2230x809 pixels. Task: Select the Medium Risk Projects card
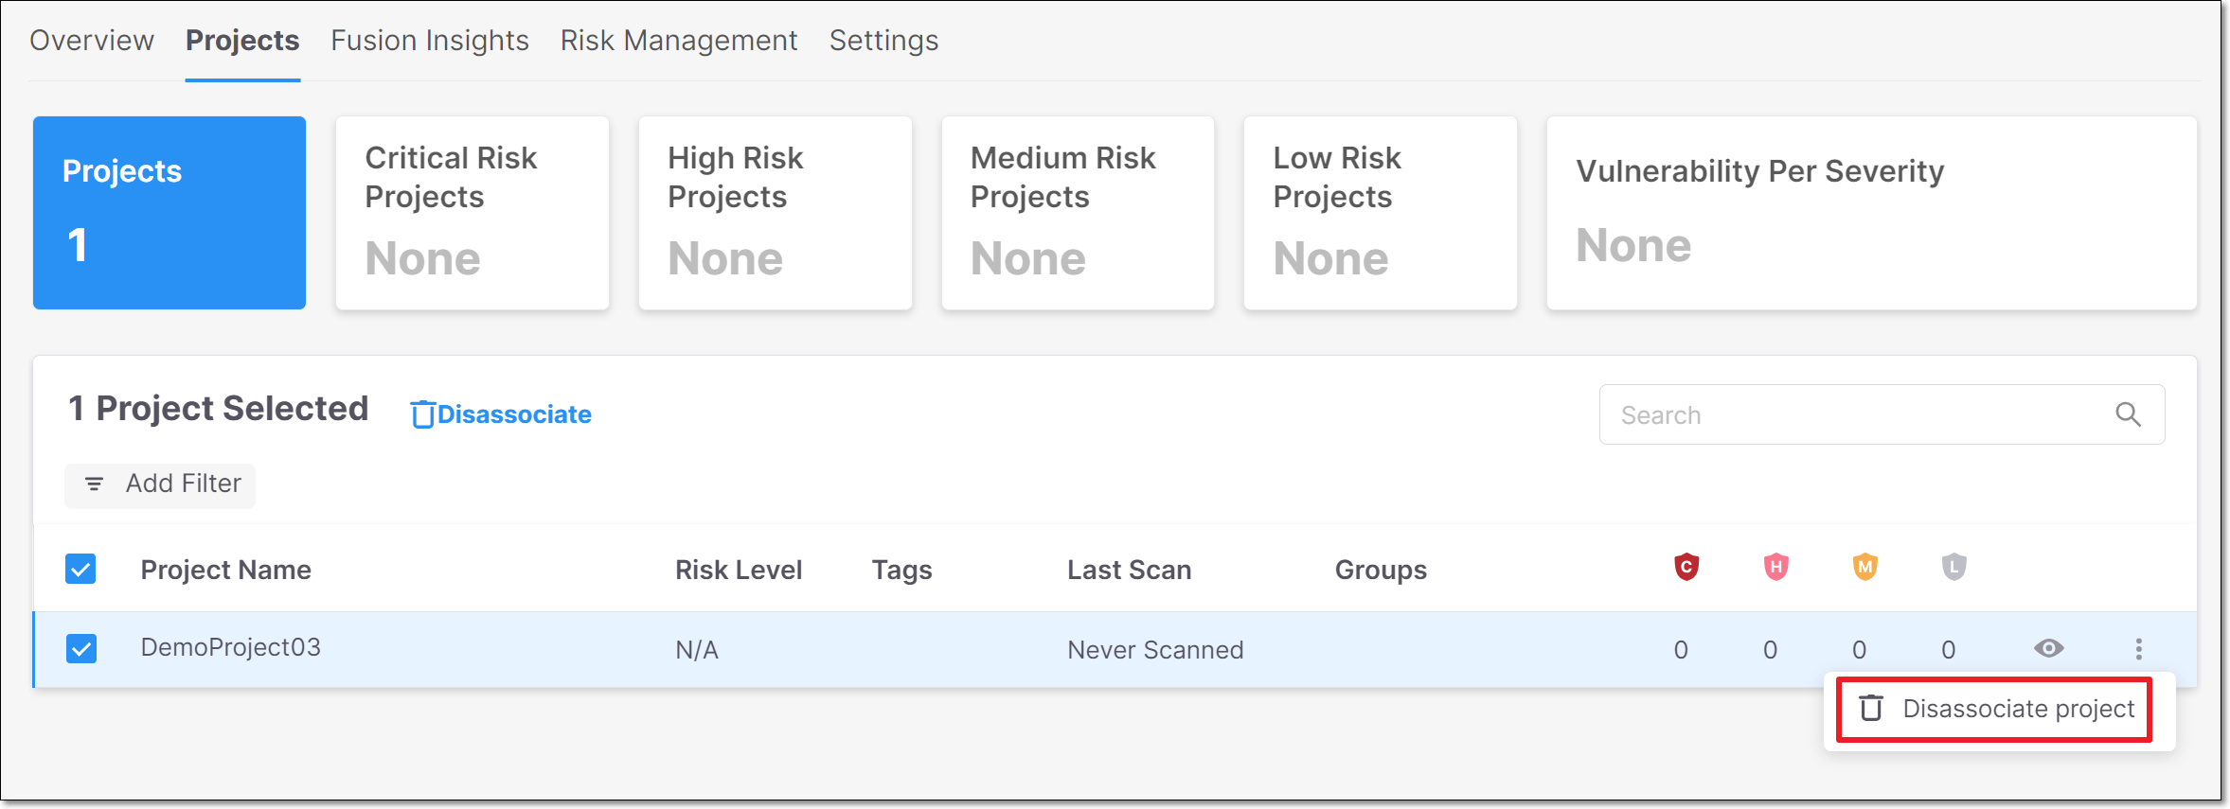pos(1078,213)
